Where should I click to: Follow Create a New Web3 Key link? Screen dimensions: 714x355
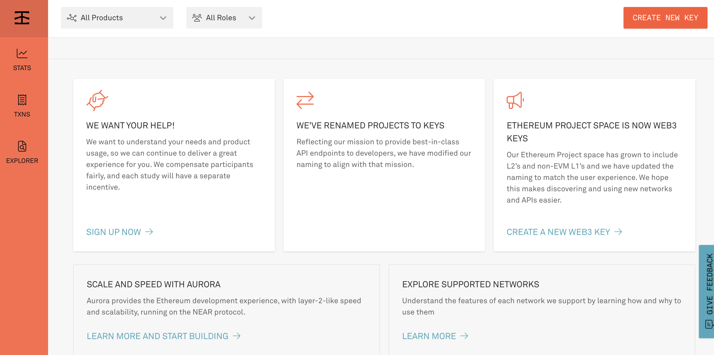(x=564, y=232)
